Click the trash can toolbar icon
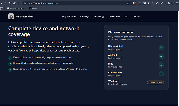 point(153,3)
